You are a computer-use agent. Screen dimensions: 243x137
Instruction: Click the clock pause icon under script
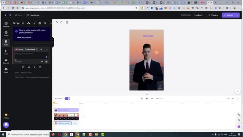click(x=46, y=62)
